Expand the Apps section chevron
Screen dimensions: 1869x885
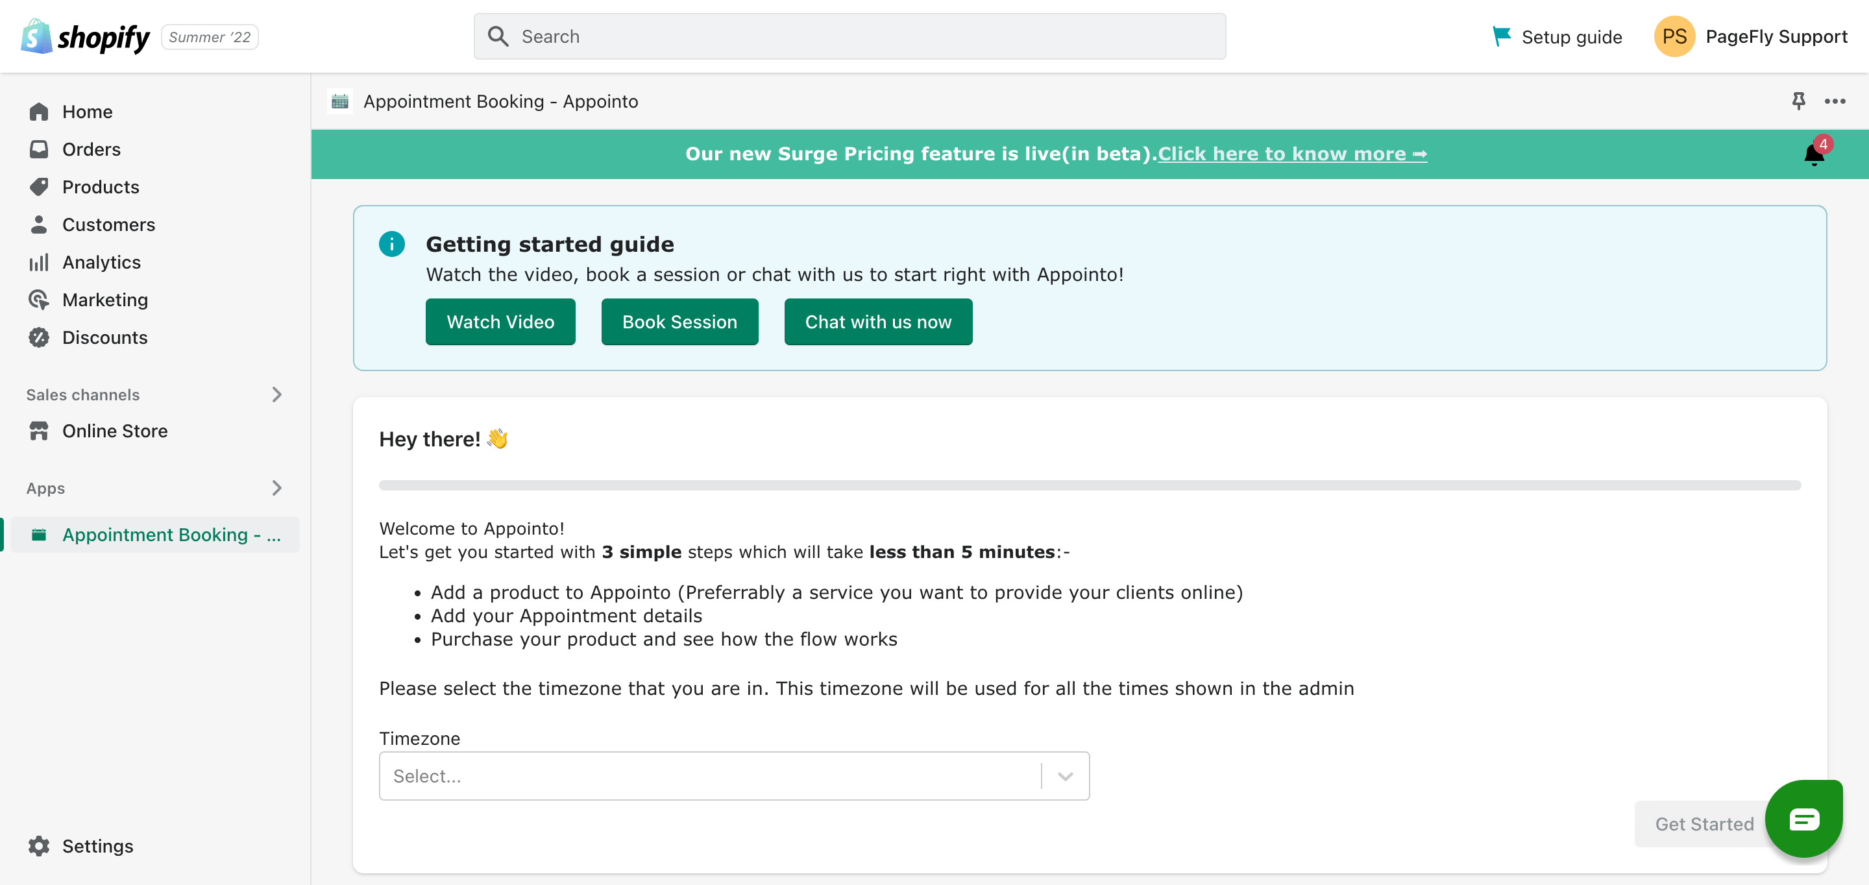[276, 488]
